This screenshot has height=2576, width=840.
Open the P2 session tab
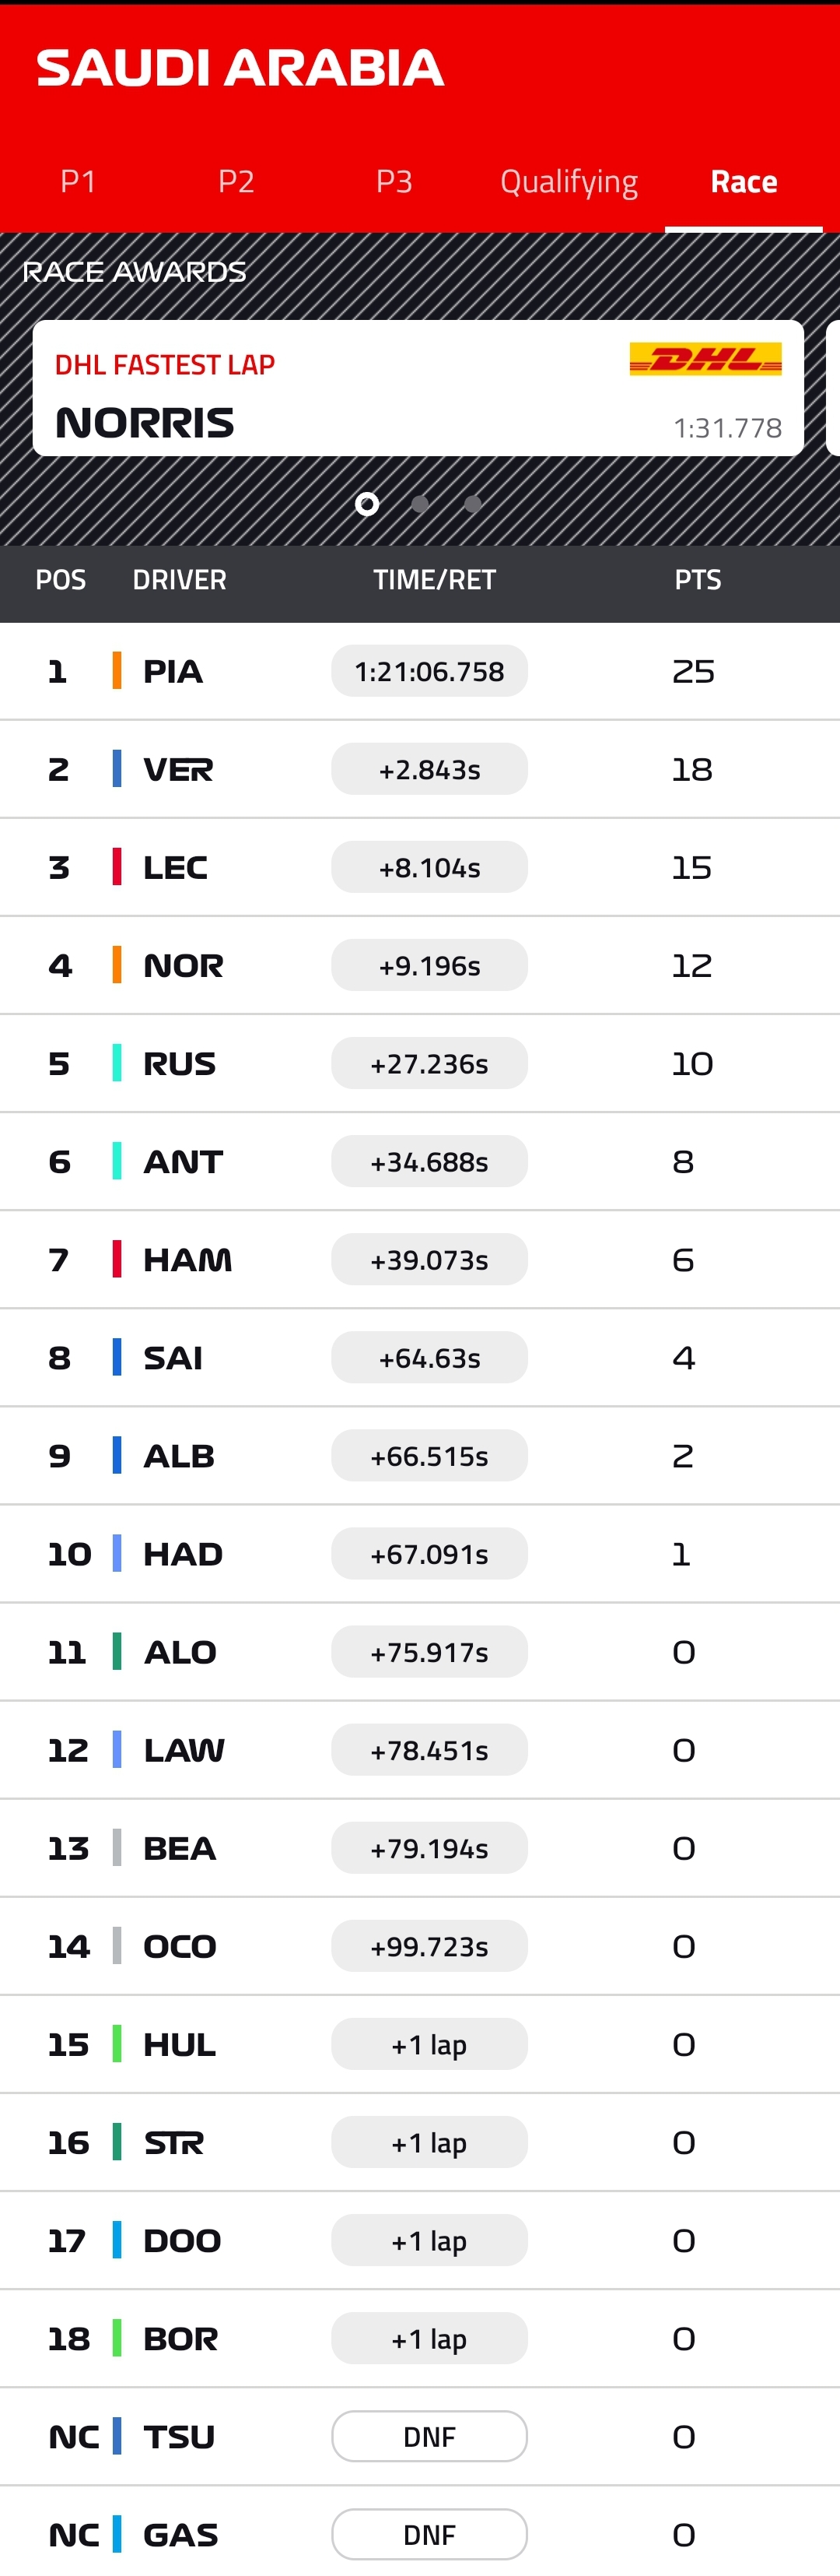click(x=236, y=182)
